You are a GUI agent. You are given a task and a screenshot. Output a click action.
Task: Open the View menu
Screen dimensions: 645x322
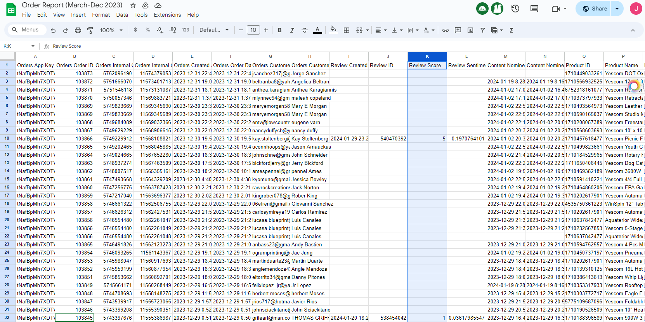tap(59, 15)
